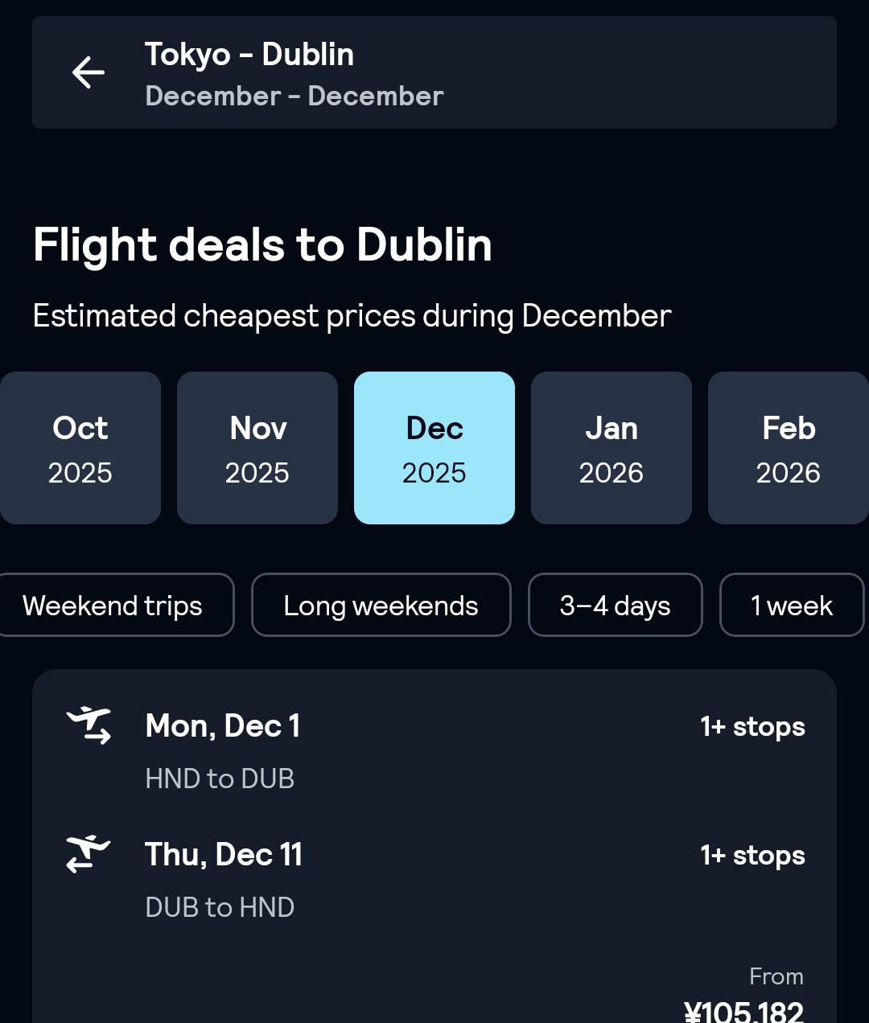The width and height of the screenshot is (869, 1023).
Task: Click the ¥105,182 price
Action: click(x=743, y=1010)
